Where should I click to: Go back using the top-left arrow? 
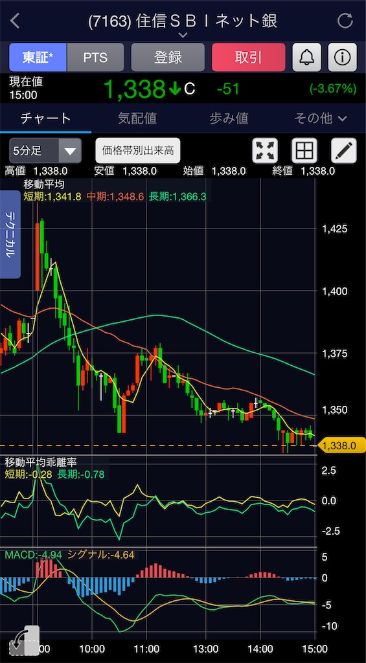click(x=16, y=21)
